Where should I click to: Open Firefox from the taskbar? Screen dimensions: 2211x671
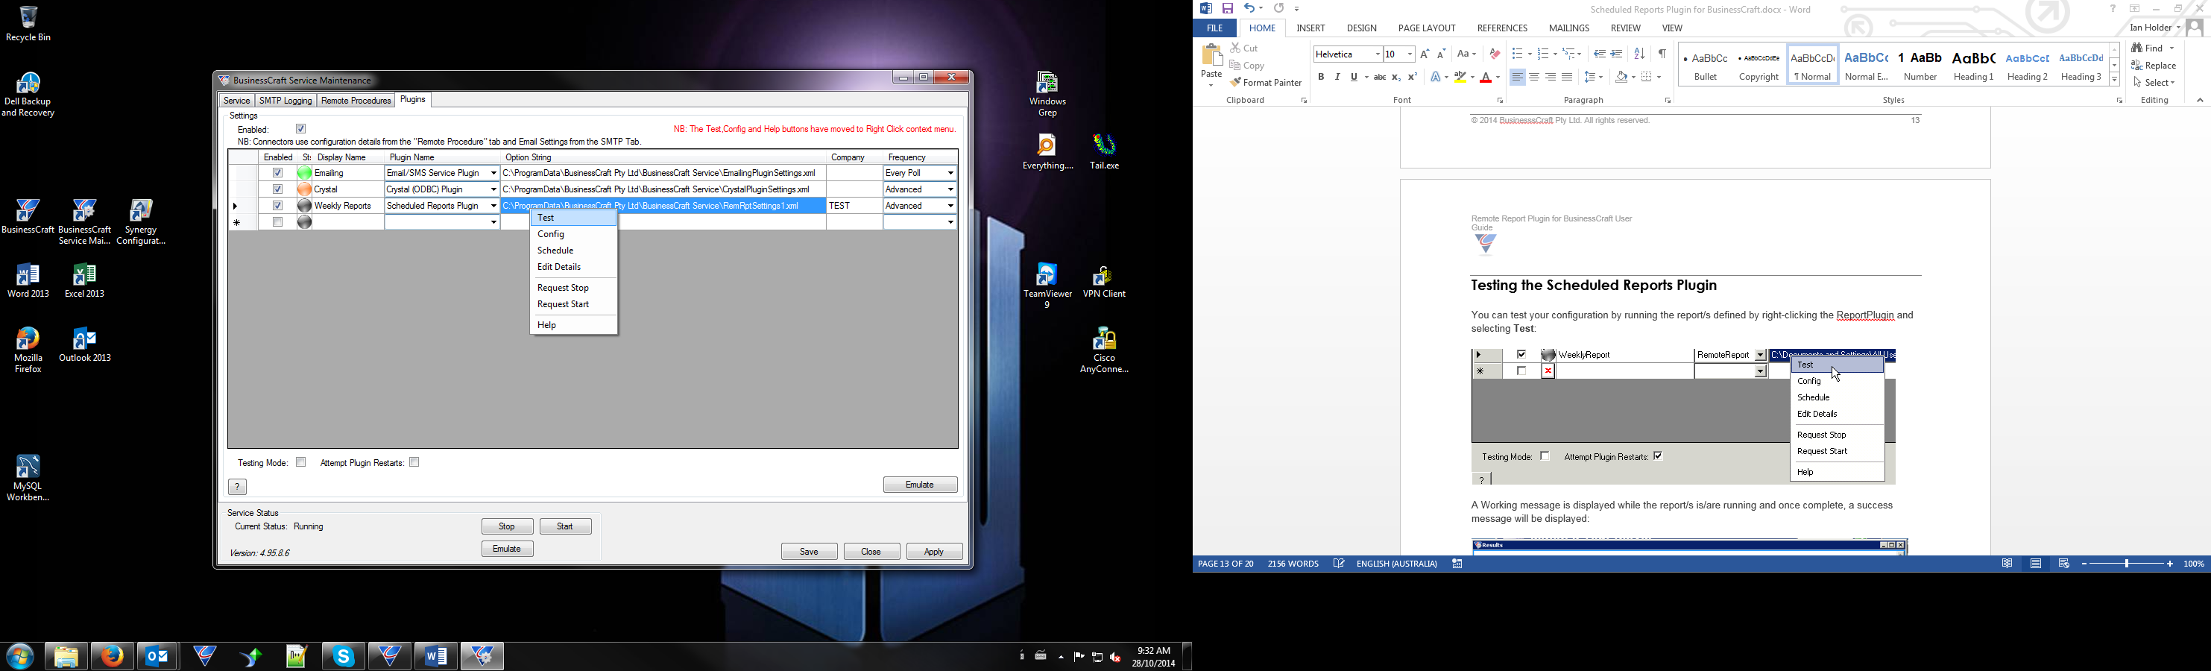113,656
